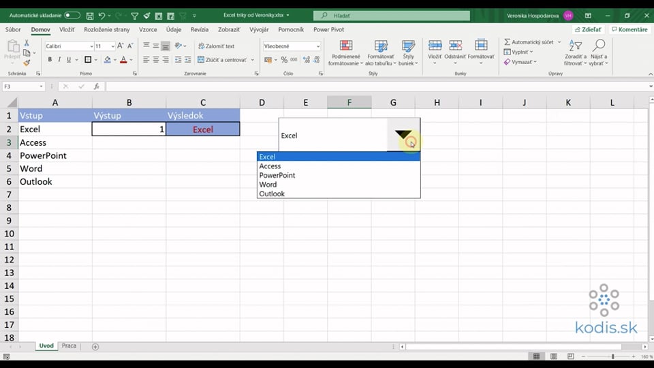Toggle Bold formatting
This screenshot has height=368, width=654.
point(50,60)
